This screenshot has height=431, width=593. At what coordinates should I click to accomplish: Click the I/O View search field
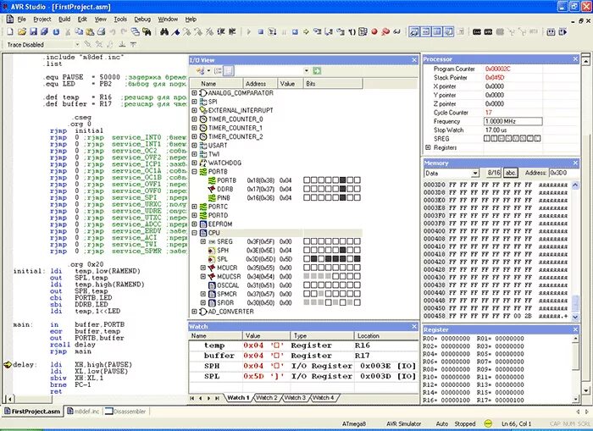pos(273,70)
